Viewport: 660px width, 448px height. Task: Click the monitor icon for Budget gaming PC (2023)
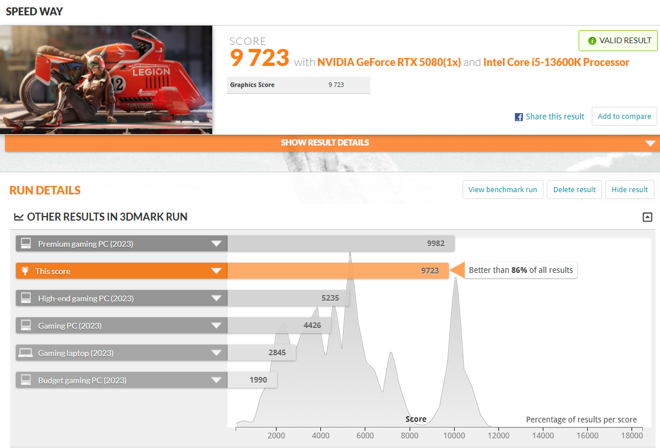coord(26,380)
